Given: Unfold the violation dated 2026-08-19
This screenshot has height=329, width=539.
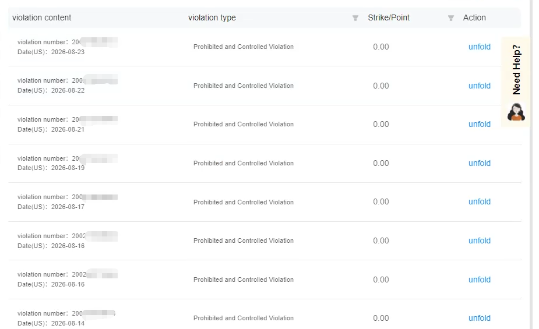Looking at the screenshot, I should click(479, 163).
